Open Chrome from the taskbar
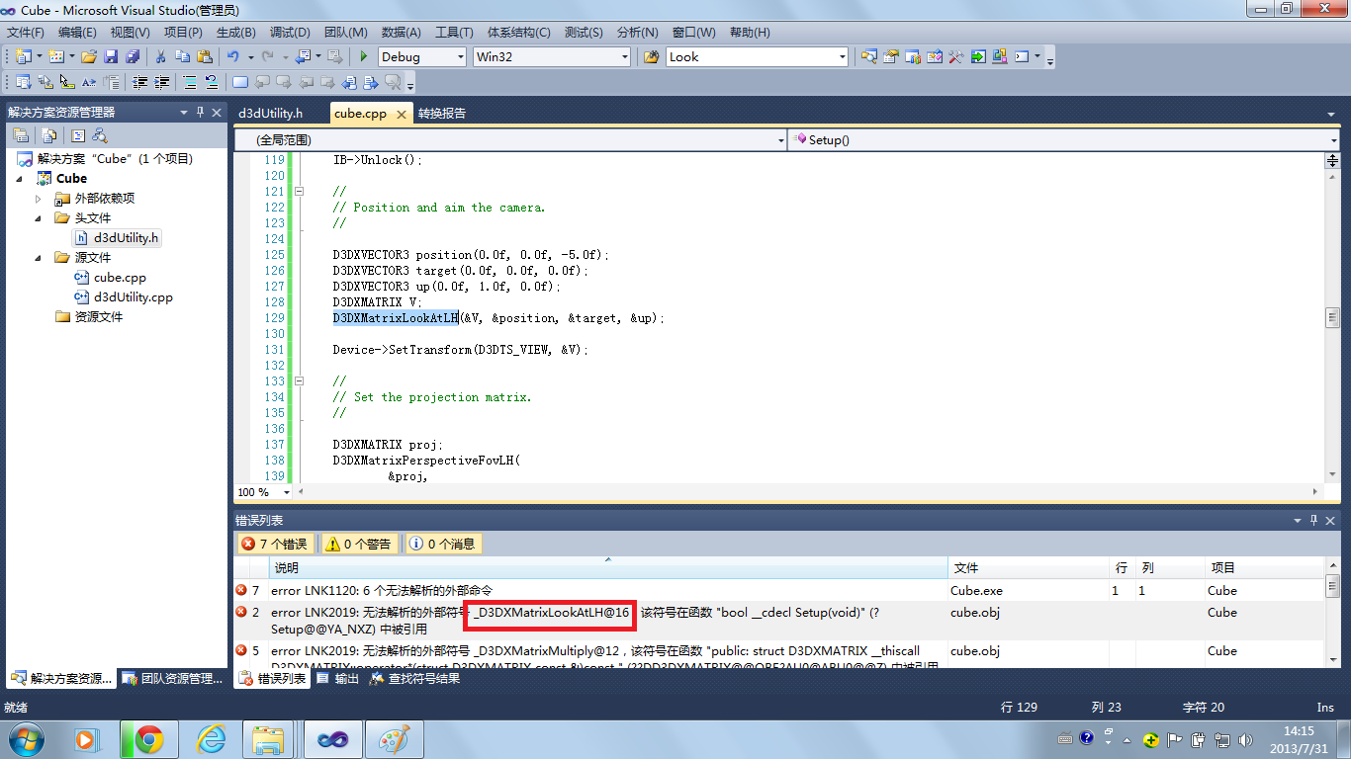Screen dimensions: 1351x759 point(149,738)
